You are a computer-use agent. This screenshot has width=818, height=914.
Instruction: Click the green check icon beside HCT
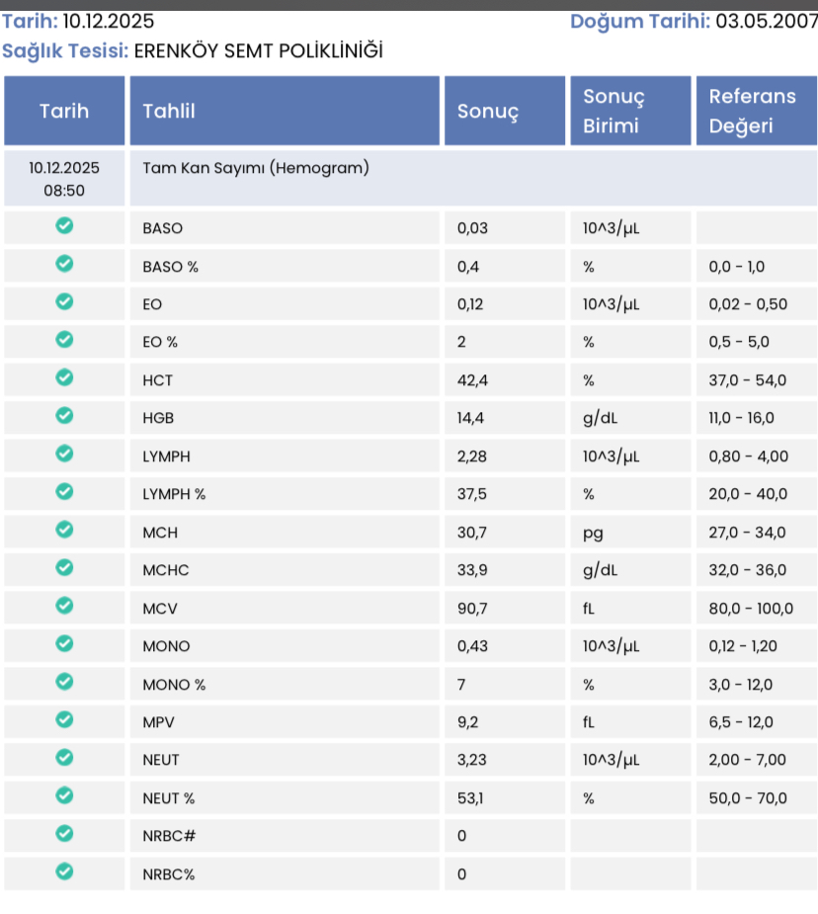pyautogui.click(x=64, y=377)
